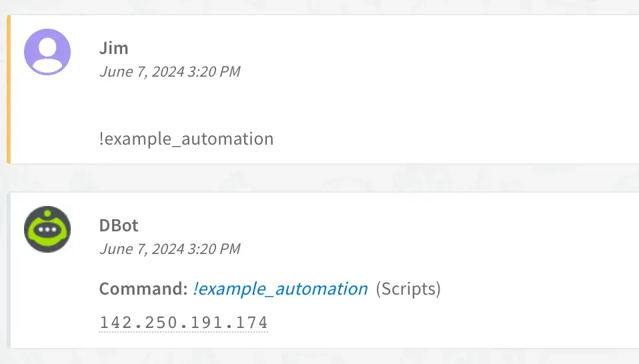Image resolution: width=639 pixels, height=364 pixels.
Task: Click Jim's plain-text !example_automation message
Action: click(186, 139)
